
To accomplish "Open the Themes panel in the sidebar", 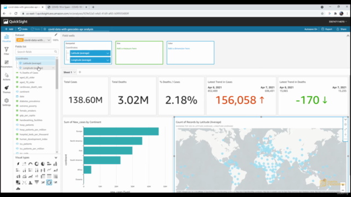I will [x=7, y=89].
